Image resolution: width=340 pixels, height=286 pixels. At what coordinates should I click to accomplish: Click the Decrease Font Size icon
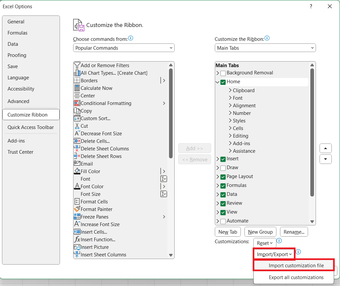pos(77,133)
